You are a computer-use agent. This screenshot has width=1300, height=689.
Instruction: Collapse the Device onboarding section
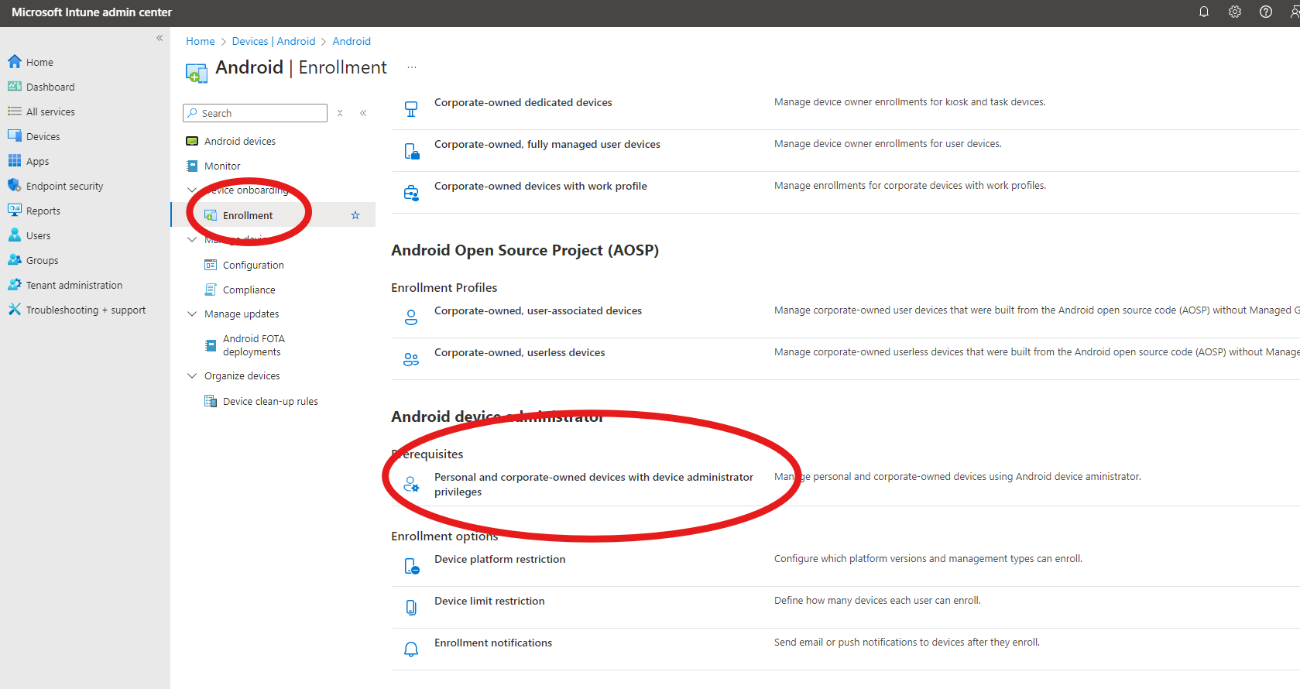(192, 190)
